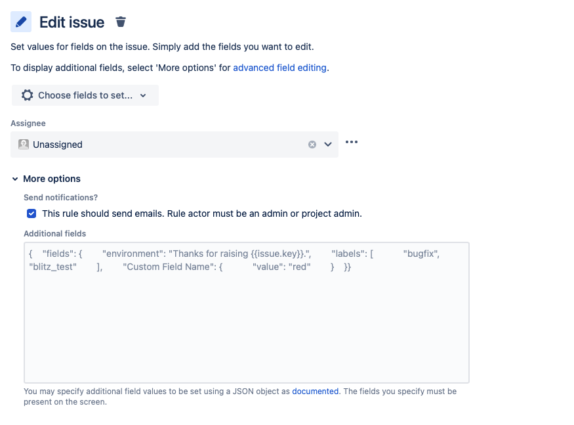Delete this action with the trash icon
Screen dimensions: 574x425
(x=121, y=22)
